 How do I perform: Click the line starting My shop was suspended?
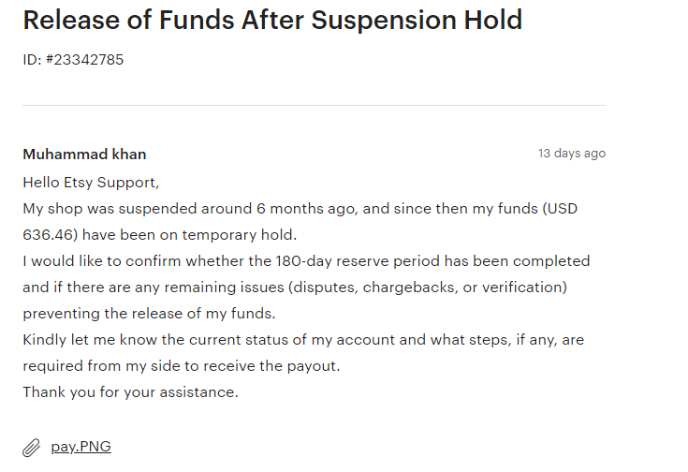pos(300,209)
